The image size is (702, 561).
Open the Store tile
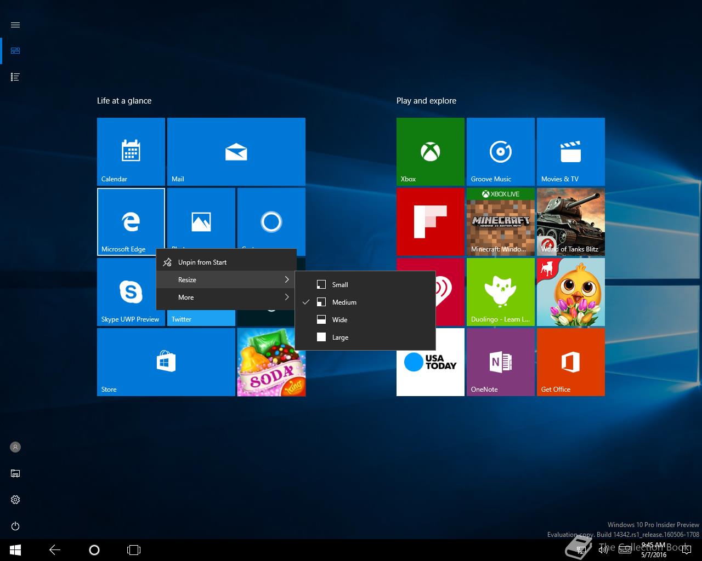166,362
